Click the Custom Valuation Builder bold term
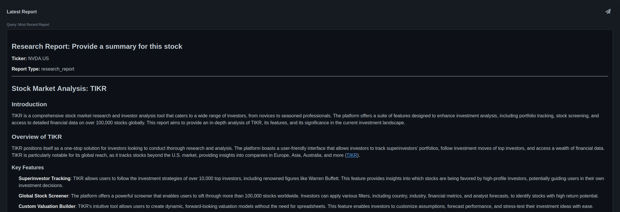This screenshot has width=620, height=212. click(x=47, y=206)
